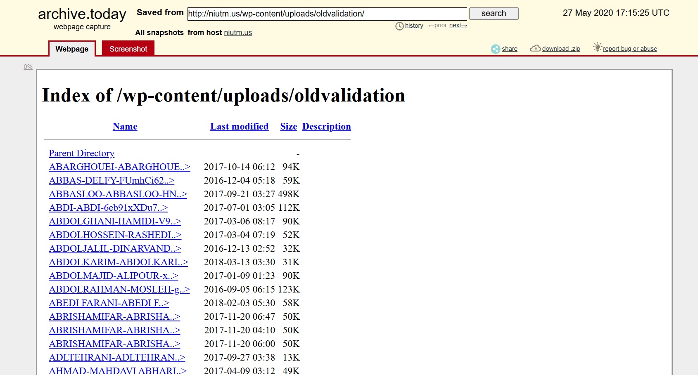This screenshot has height=375, width=698.
Task: Open the Parent Directory link
Action: (x=81, y=153)
